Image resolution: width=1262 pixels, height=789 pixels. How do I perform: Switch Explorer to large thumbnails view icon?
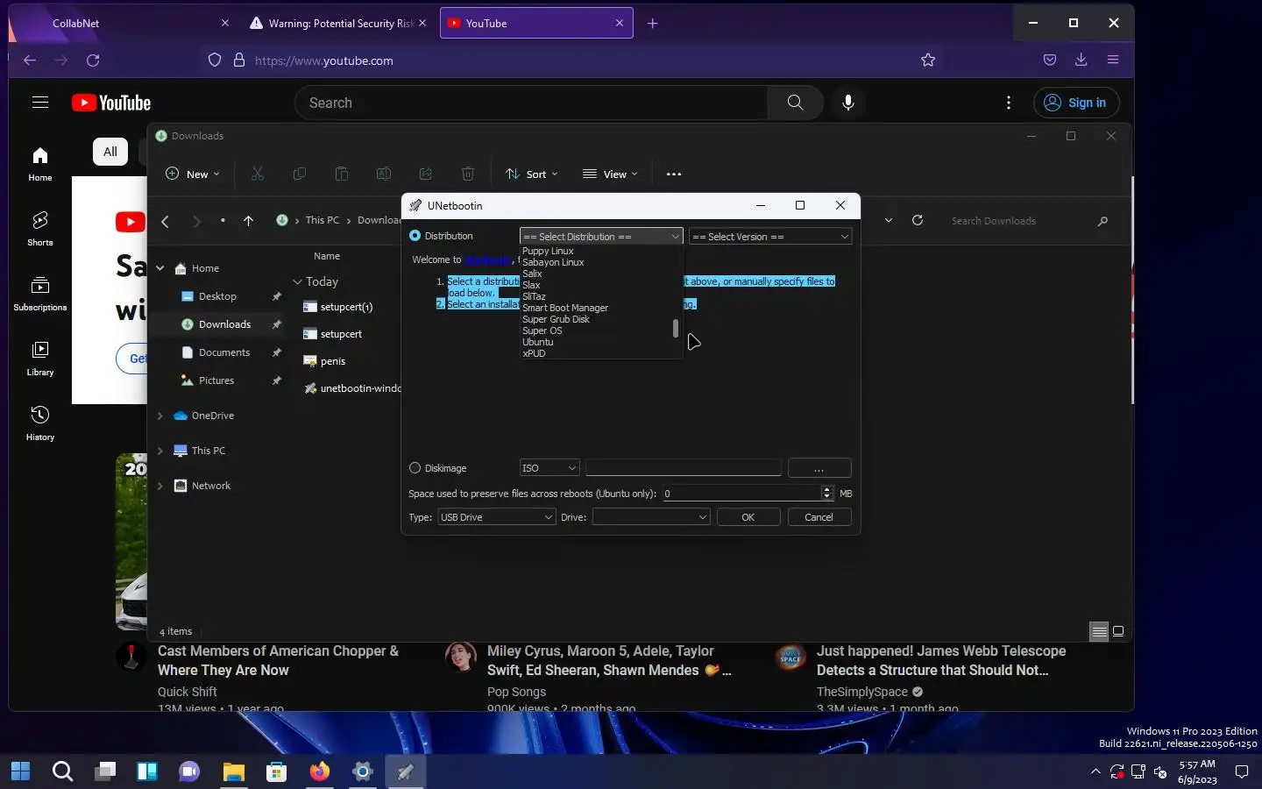tap(1118, 631)
